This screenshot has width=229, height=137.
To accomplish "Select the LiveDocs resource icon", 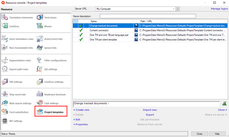I will click(5, 26).
